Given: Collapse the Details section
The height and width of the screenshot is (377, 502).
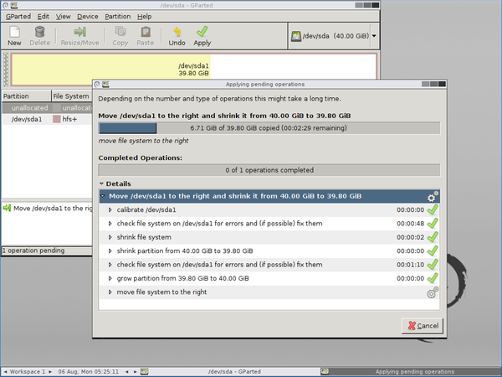Looking at the screenshot, I should click(x=101, y=183).
